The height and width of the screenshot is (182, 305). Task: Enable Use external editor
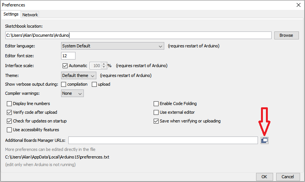point(156,112)
